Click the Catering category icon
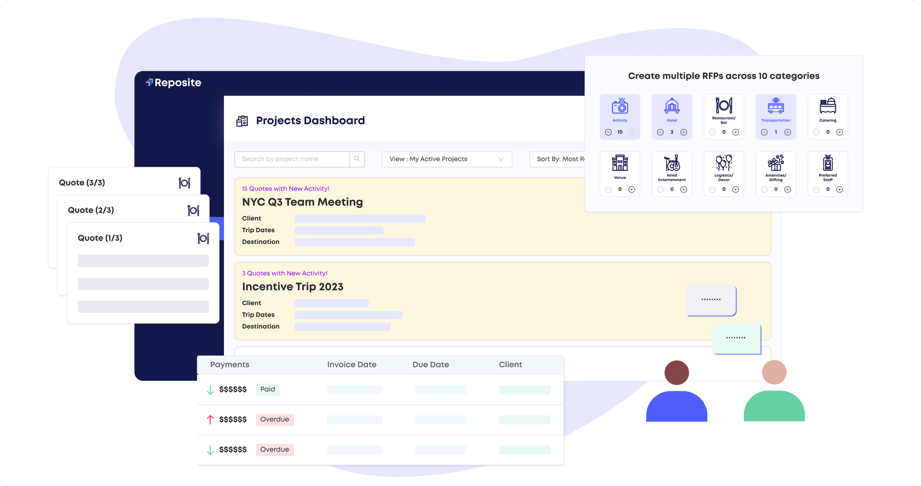Viewport: 921px width, 486px height. click(x=828, y=106)
